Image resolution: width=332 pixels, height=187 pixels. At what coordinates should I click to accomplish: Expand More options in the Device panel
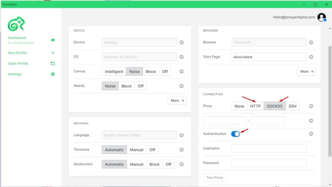(177, 100)
